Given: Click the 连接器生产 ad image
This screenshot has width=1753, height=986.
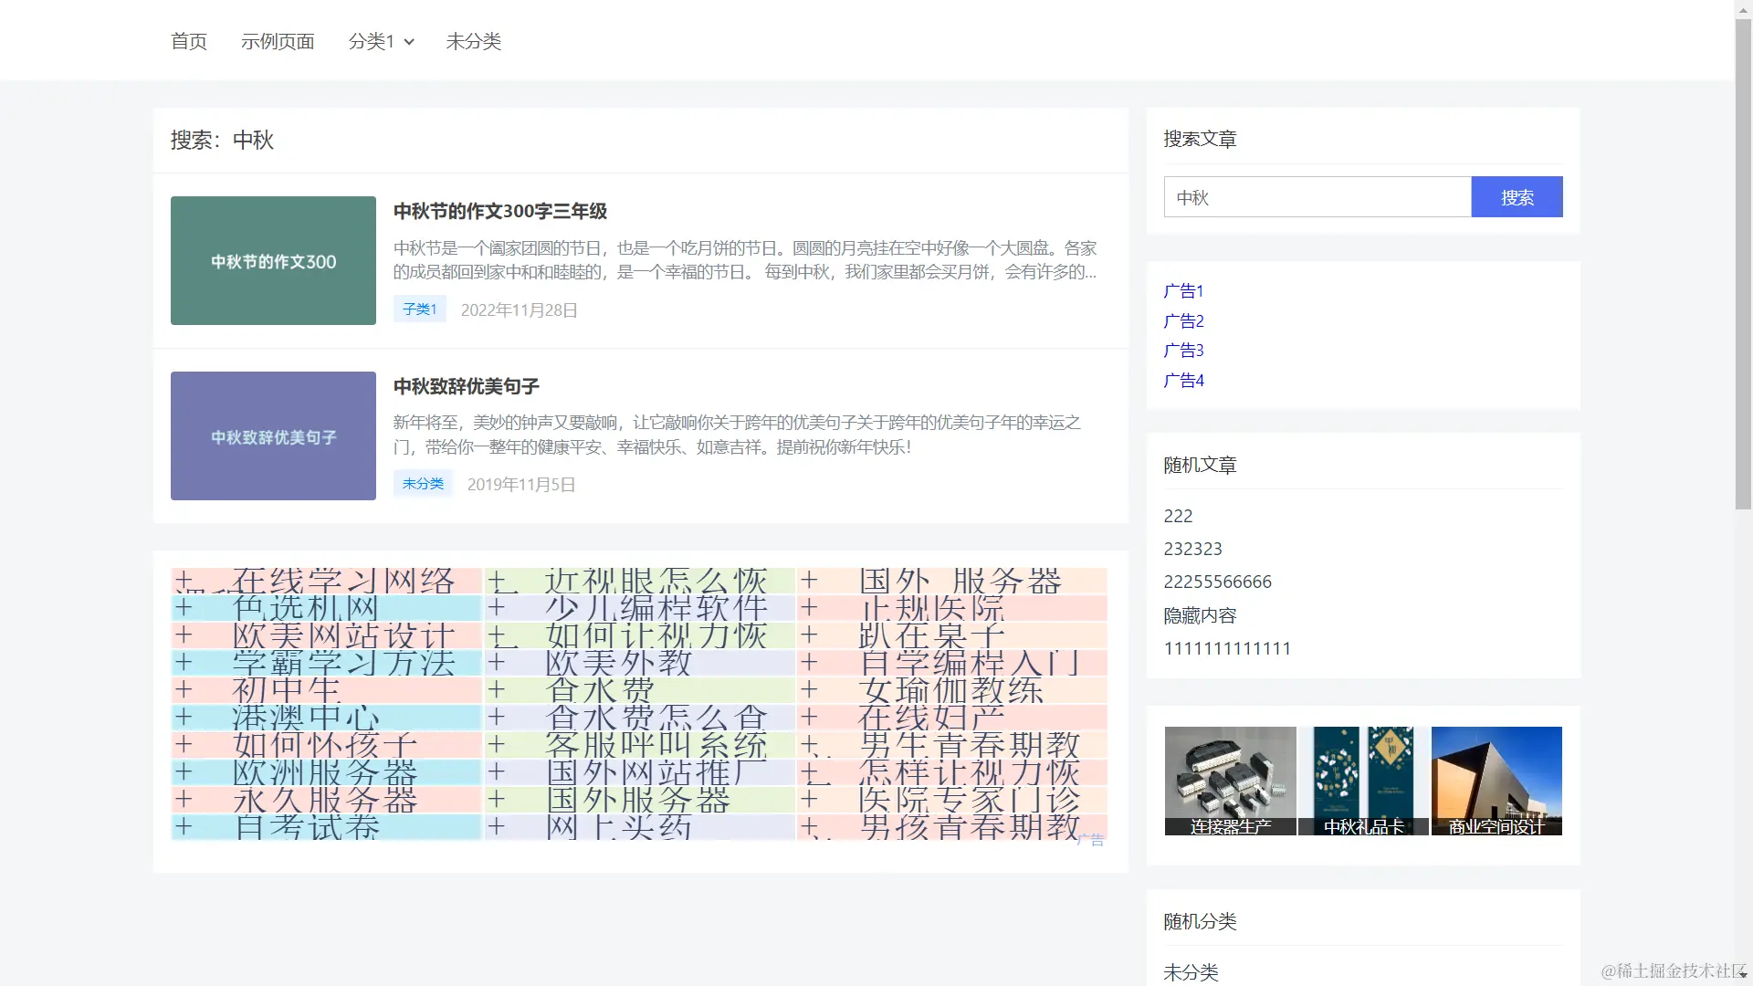Looking at the screenshot, I should [x=1230, y=781].
